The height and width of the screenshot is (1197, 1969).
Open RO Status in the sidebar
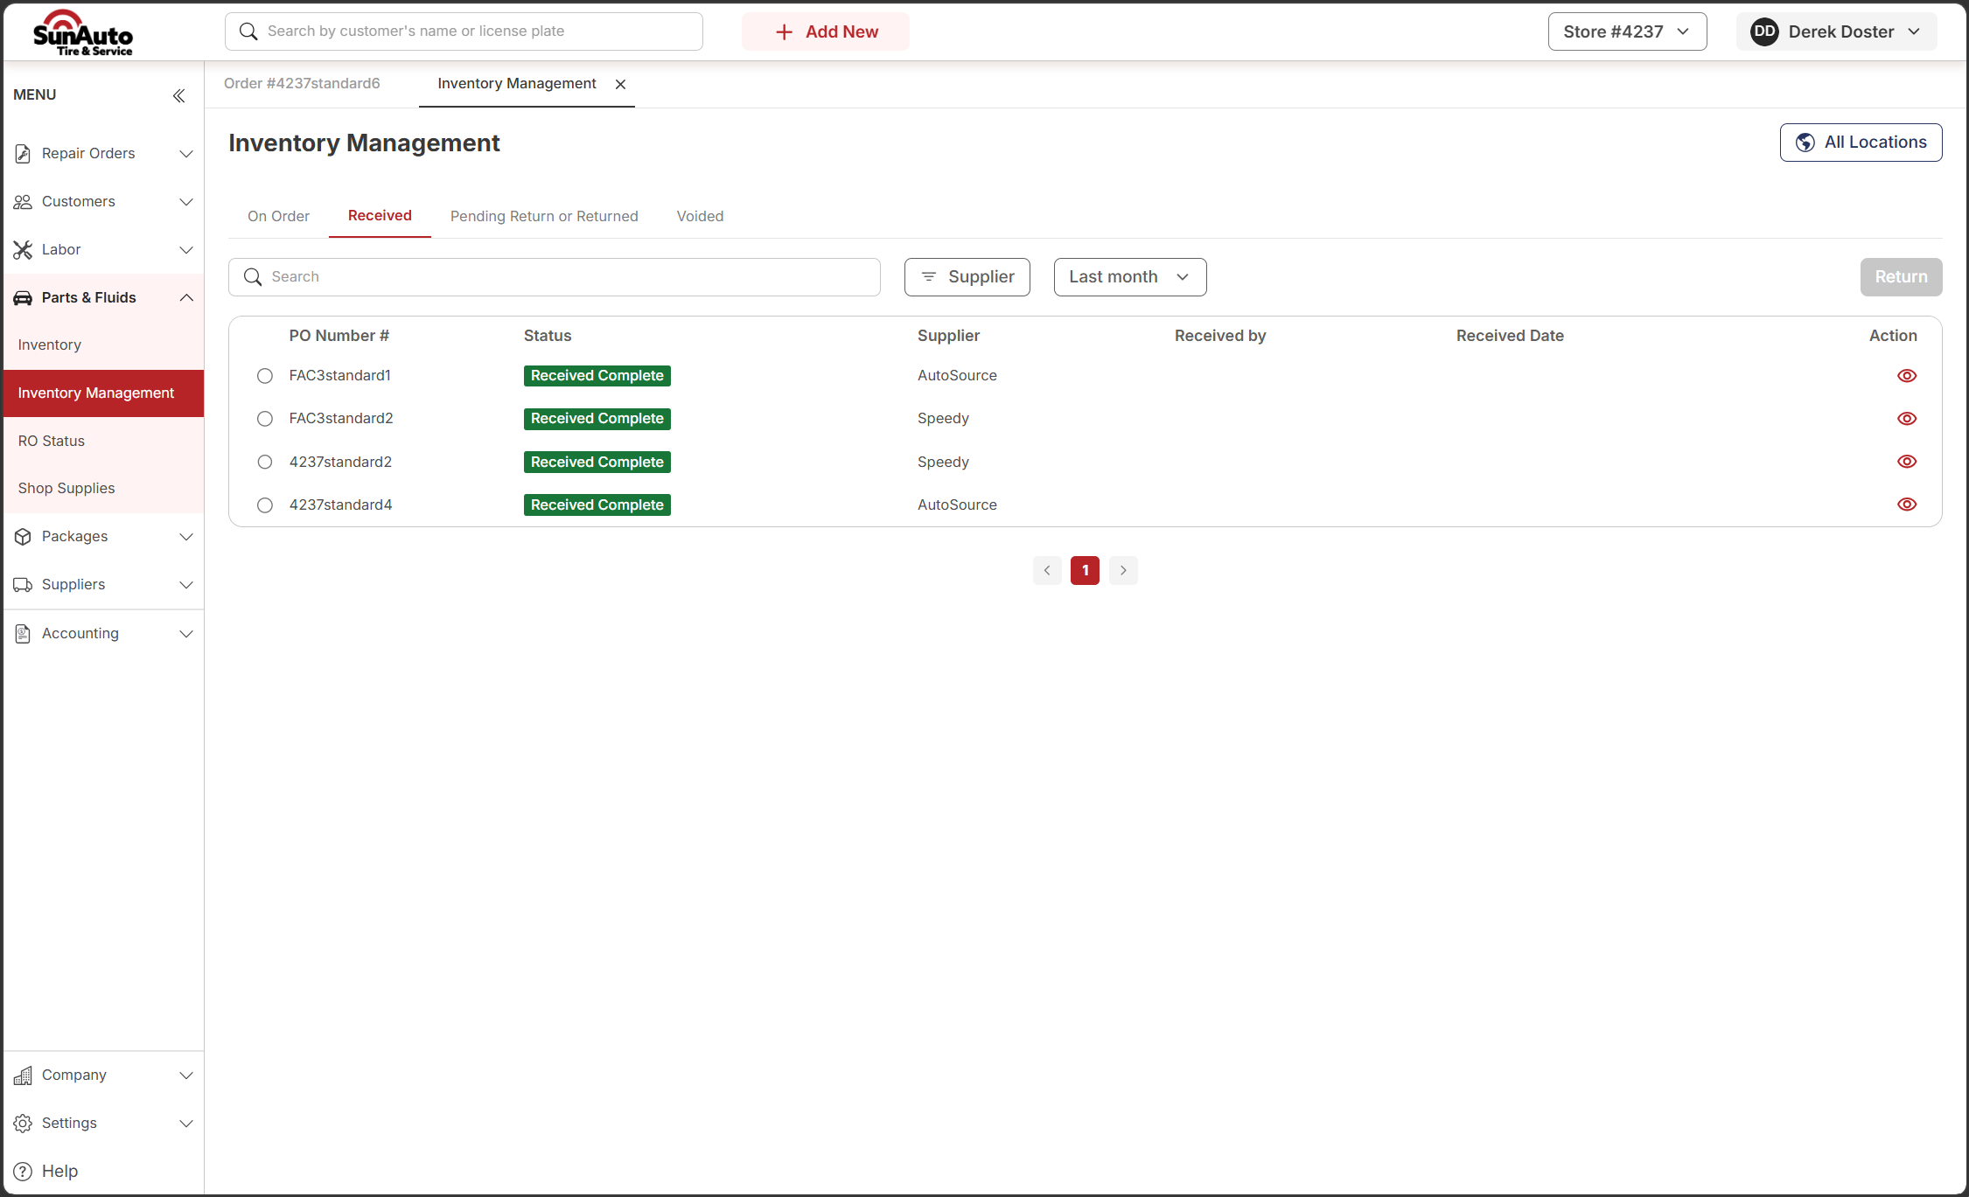103,442
